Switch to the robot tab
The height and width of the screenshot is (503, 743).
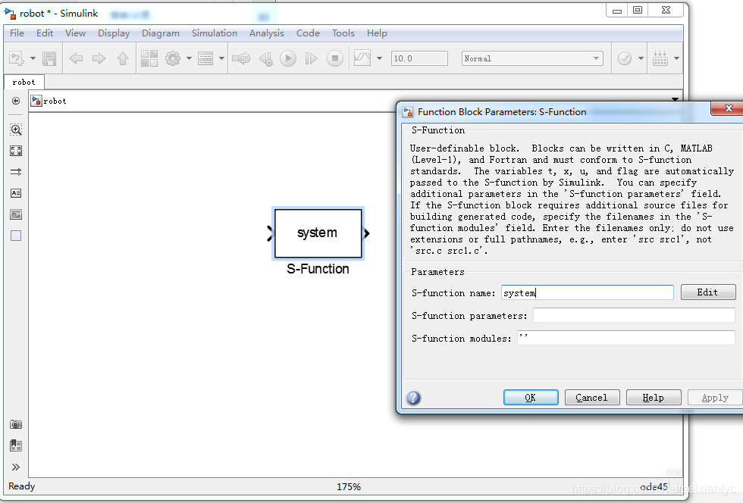tap(24, 82)
